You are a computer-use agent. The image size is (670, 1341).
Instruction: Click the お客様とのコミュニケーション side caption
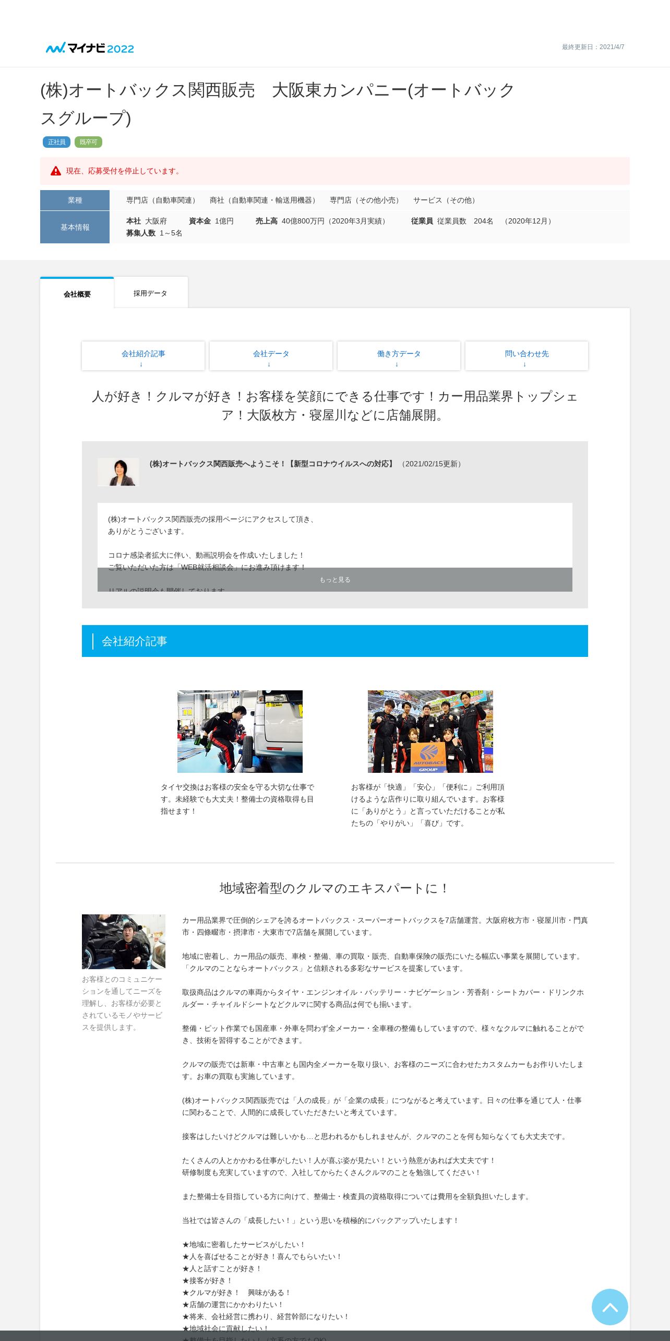pyautogui.click(x=122, y=1003)
